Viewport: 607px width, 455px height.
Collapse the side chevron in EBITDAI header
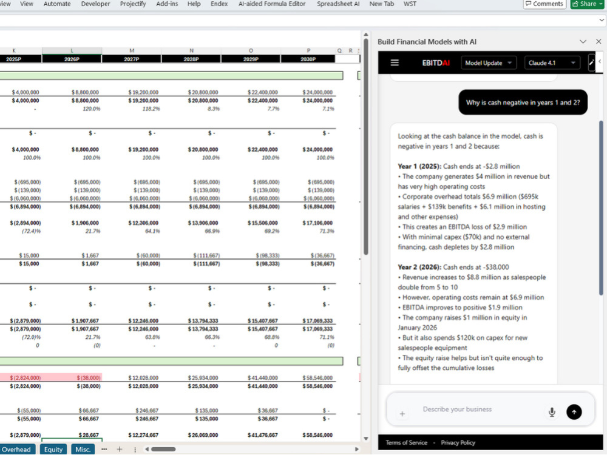pos(600,61)
